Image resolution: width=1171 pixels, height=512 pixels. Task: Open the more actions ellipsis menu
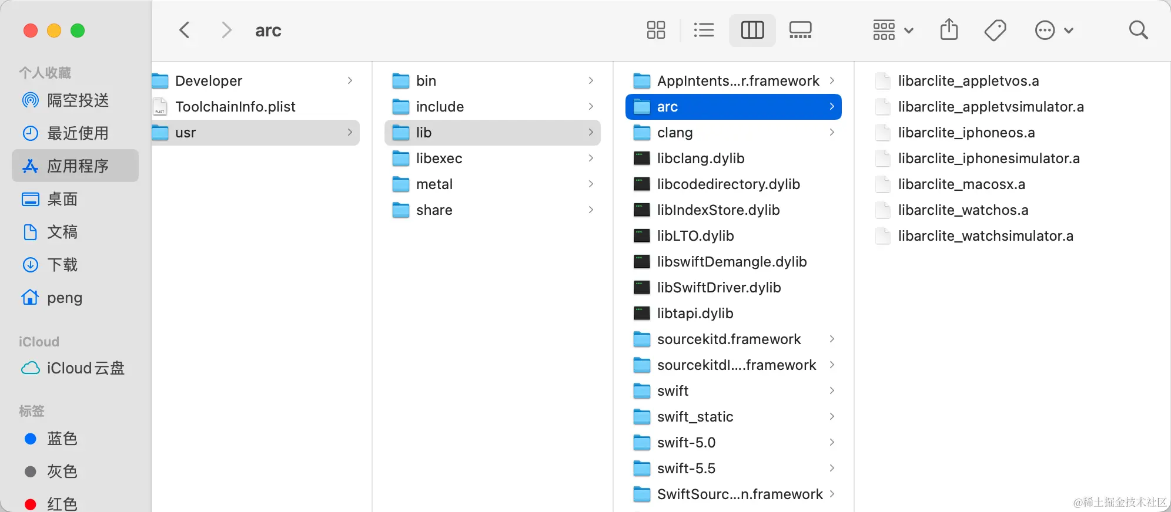[1053, 30]
